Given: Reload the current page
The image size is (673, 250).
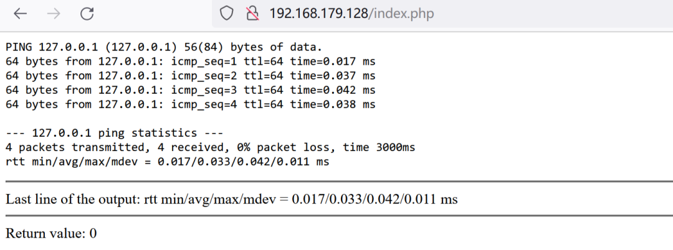Looking at the screenshot, I should [87, 14].
